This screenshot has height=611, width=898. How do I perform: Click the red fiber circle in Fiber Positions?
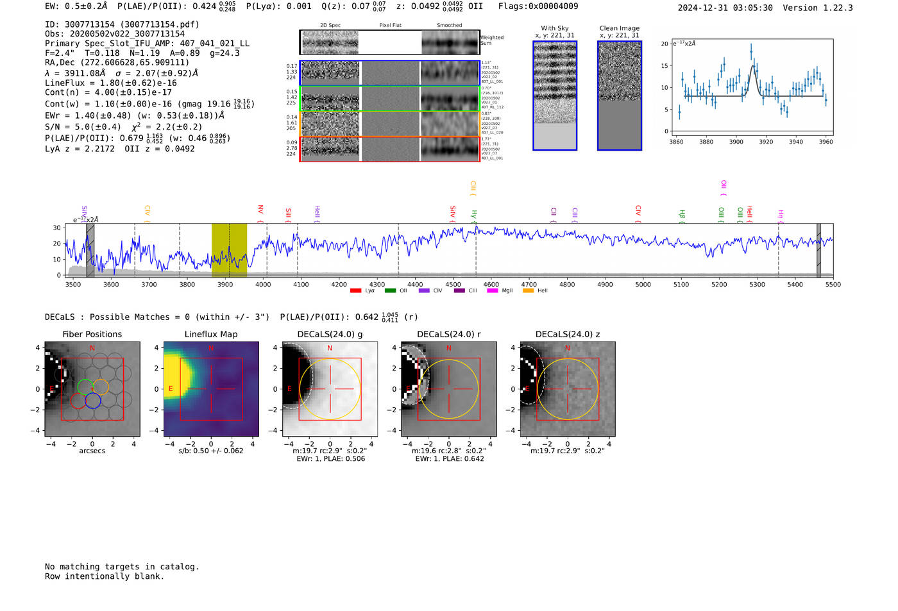click(78, 401)
